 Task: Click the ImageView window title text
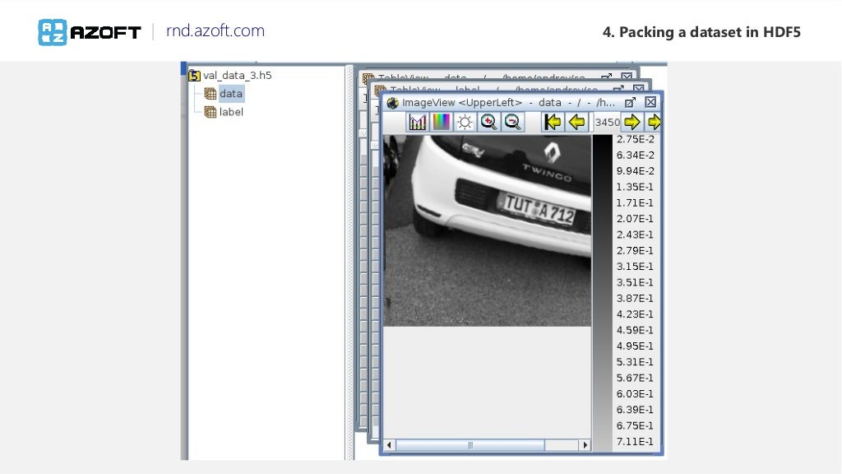click(x=508, y=103)
